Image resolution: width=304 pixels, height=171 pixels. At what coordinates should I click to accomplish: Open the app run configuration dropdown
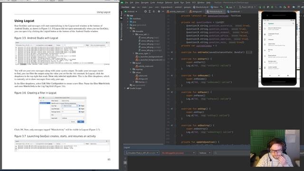(230, 7)
